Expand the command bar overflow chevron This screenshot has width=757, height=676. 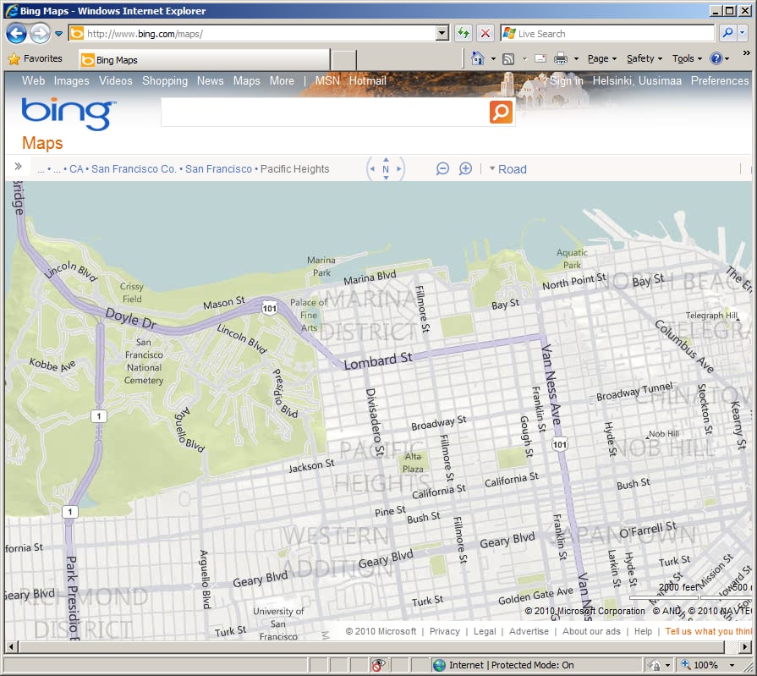(x=746, y=52)
